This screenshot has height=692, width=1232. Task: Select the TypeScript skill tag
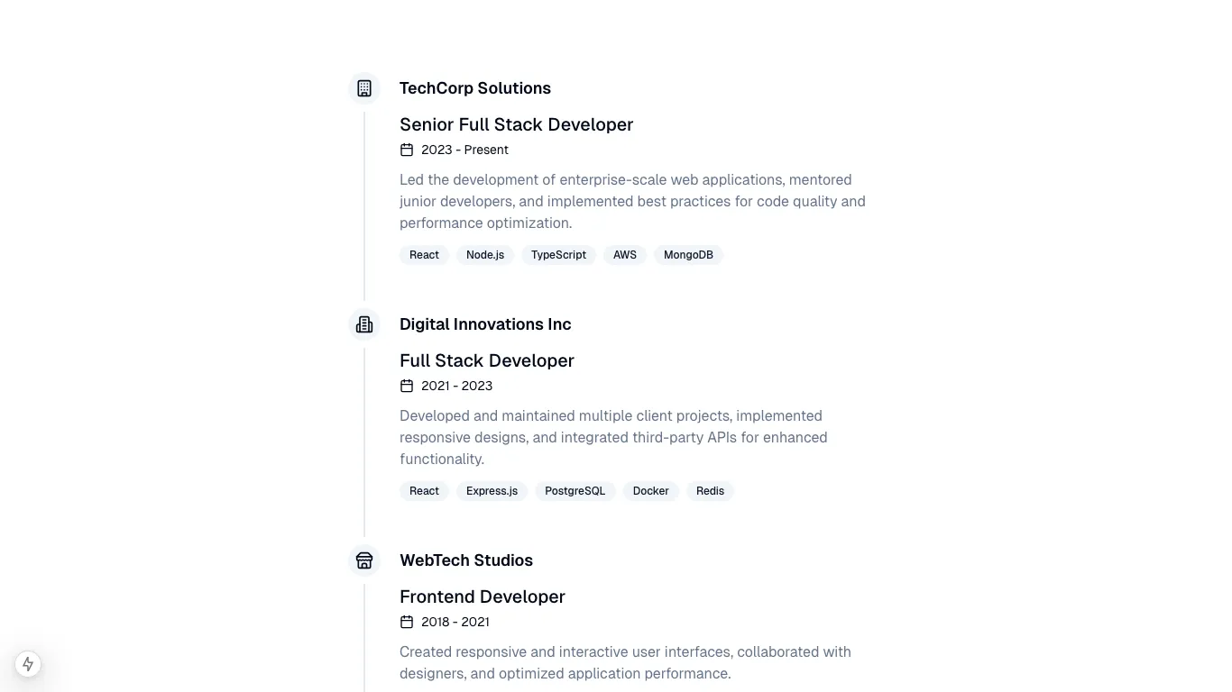coord(558,255)
